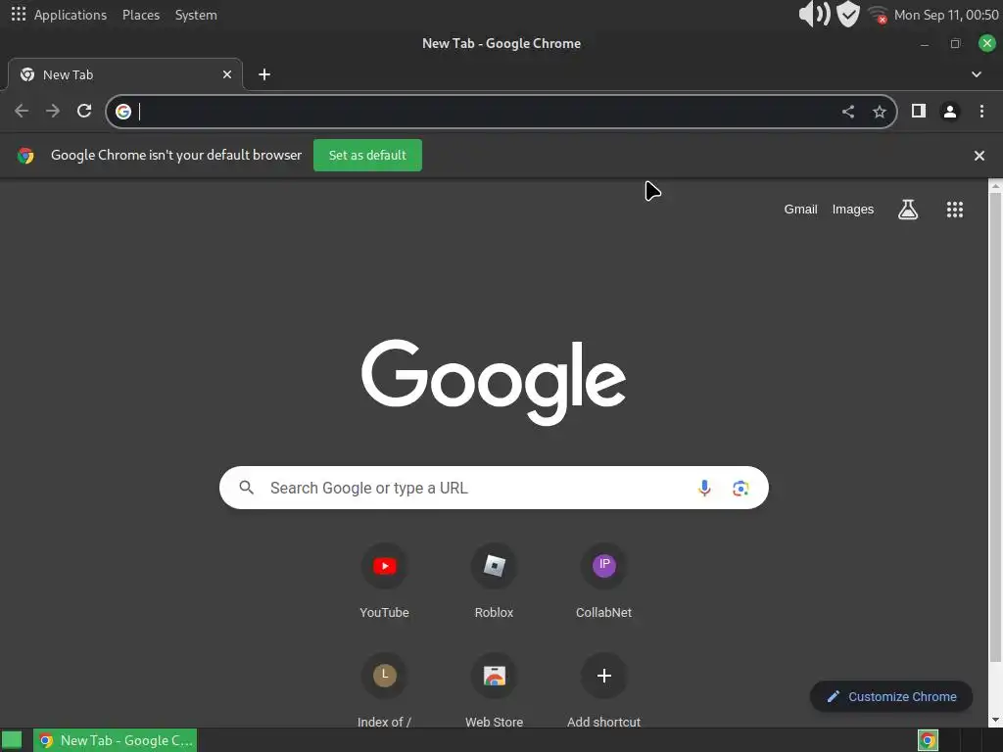Open the System menu

click(x=196, y=15)
